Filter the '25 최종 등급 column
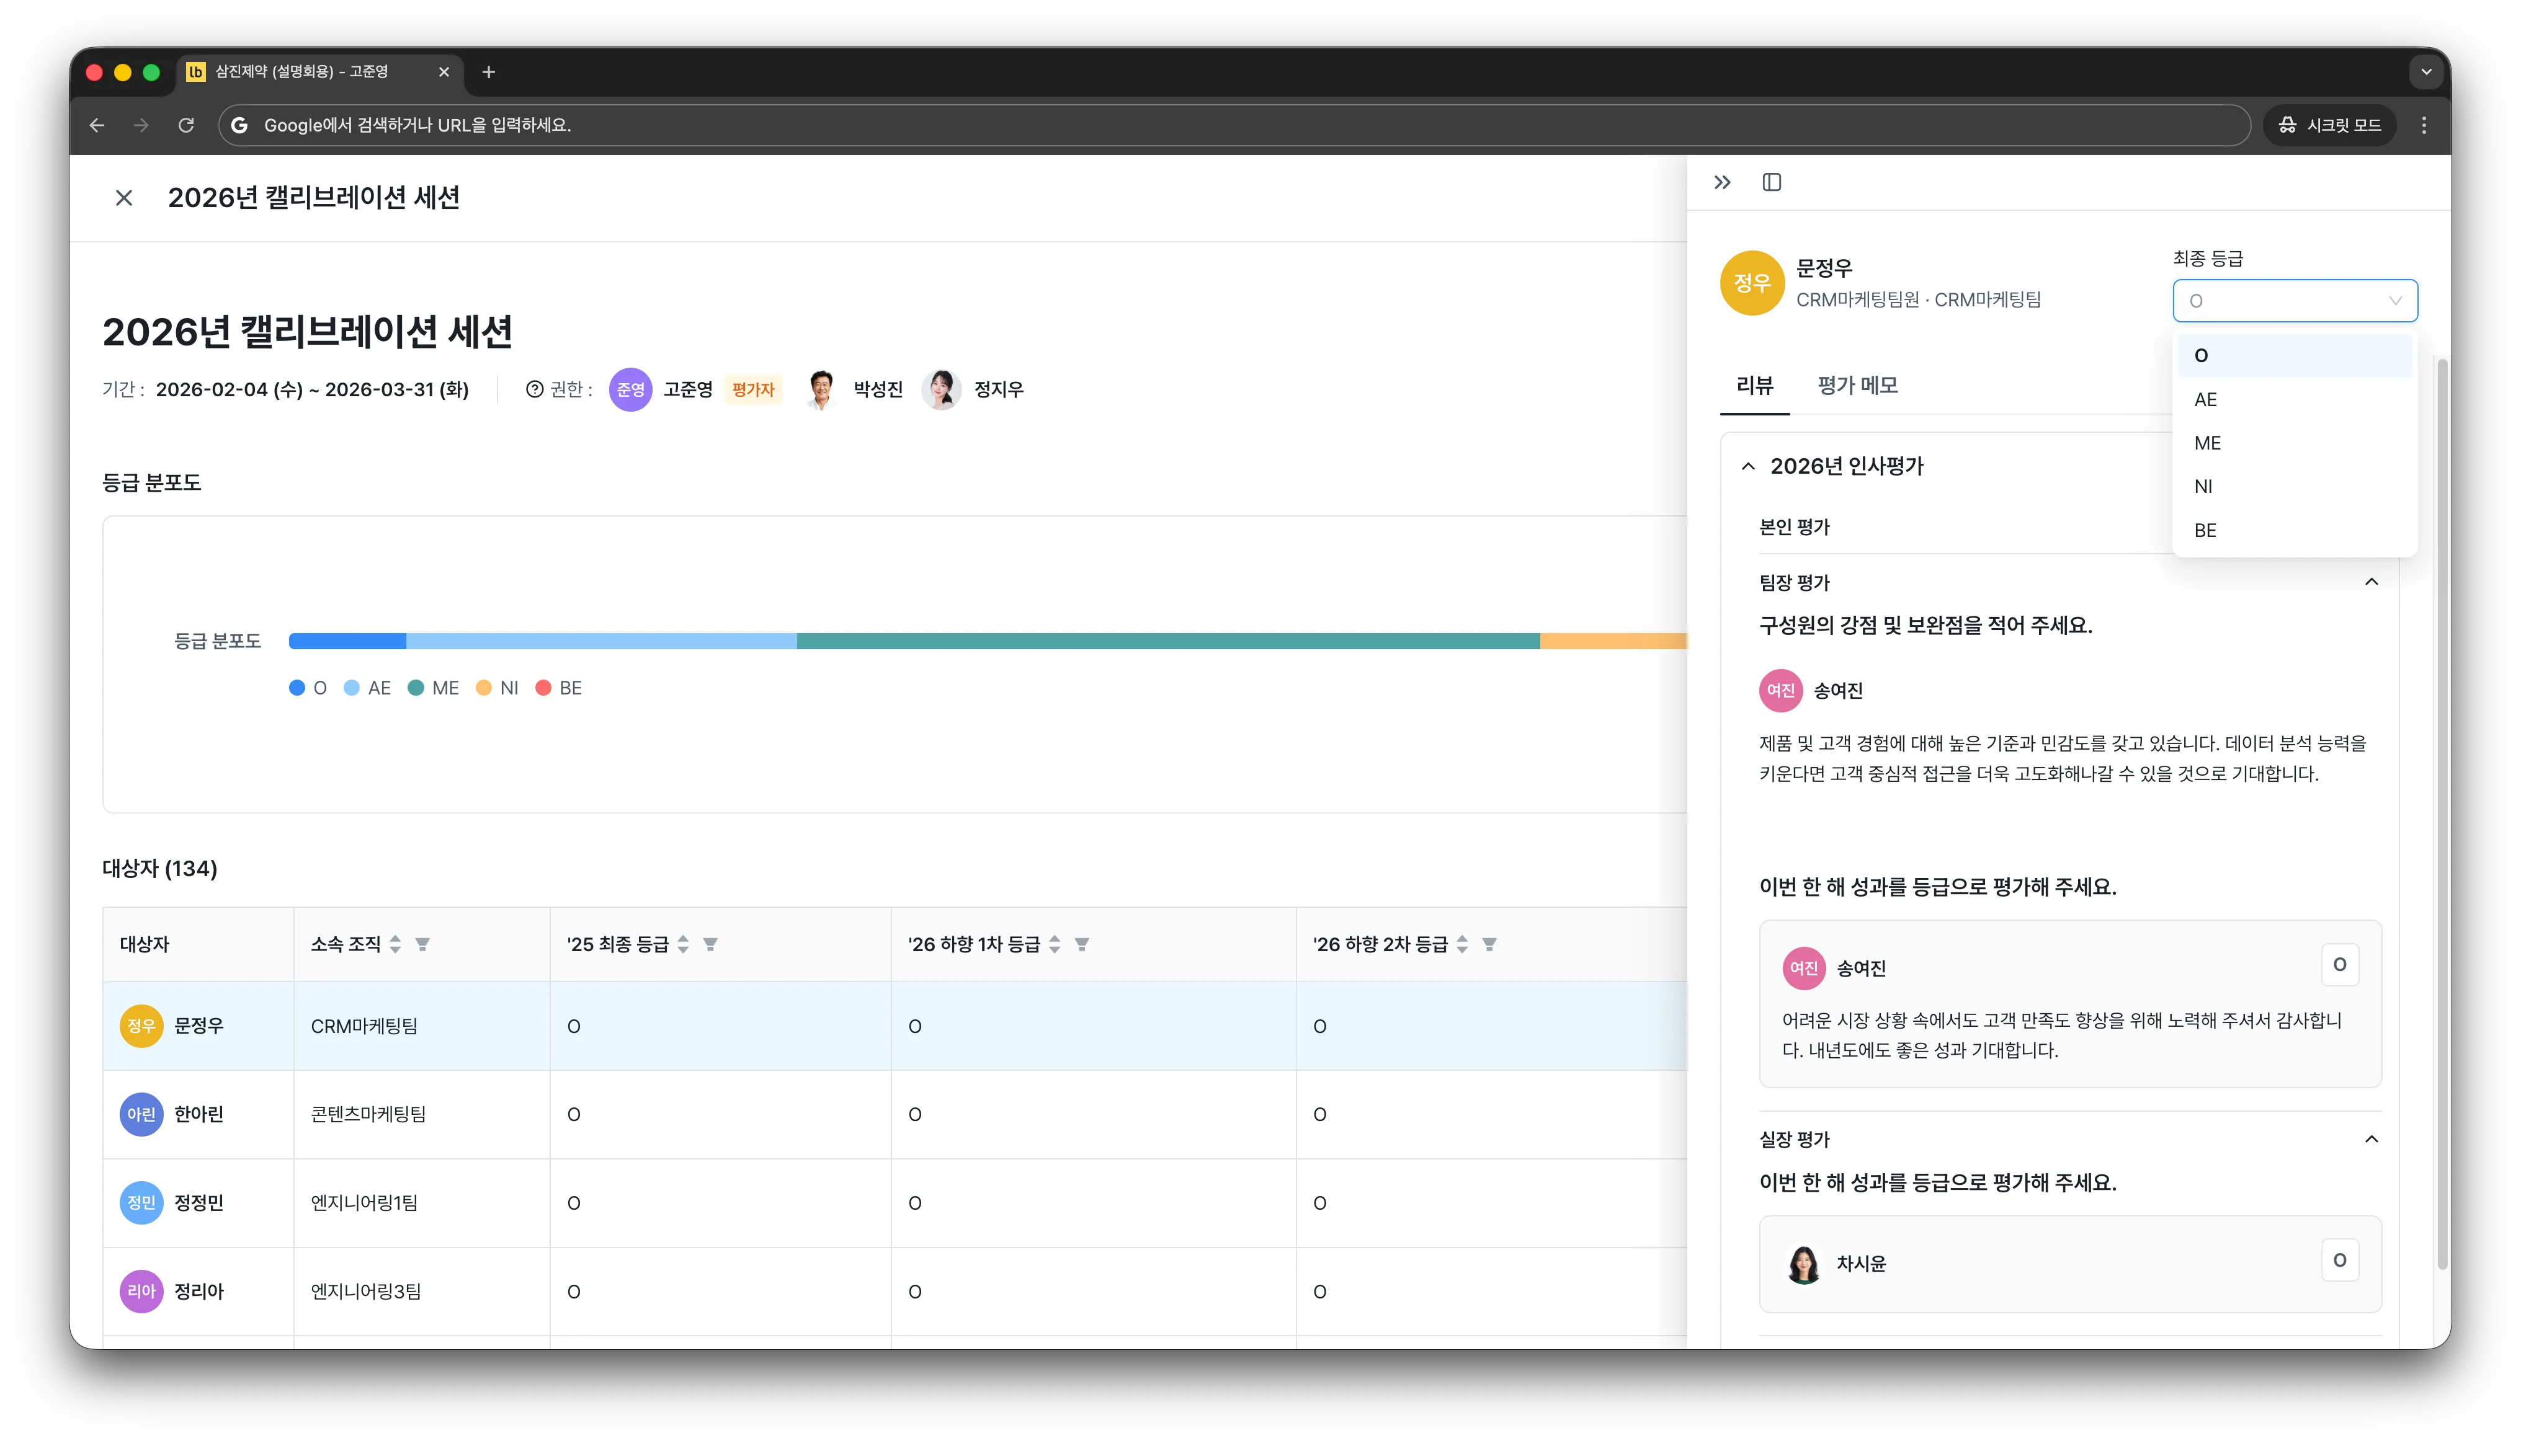 (710, 944)
